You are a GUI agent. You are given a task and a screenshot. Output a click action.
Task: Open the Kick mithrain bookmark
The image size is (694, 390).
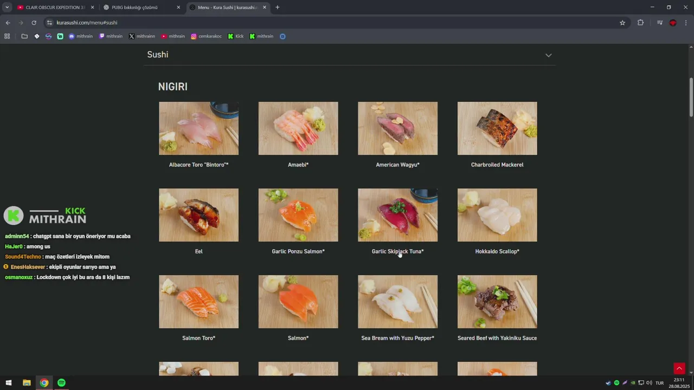pos(261,36)
